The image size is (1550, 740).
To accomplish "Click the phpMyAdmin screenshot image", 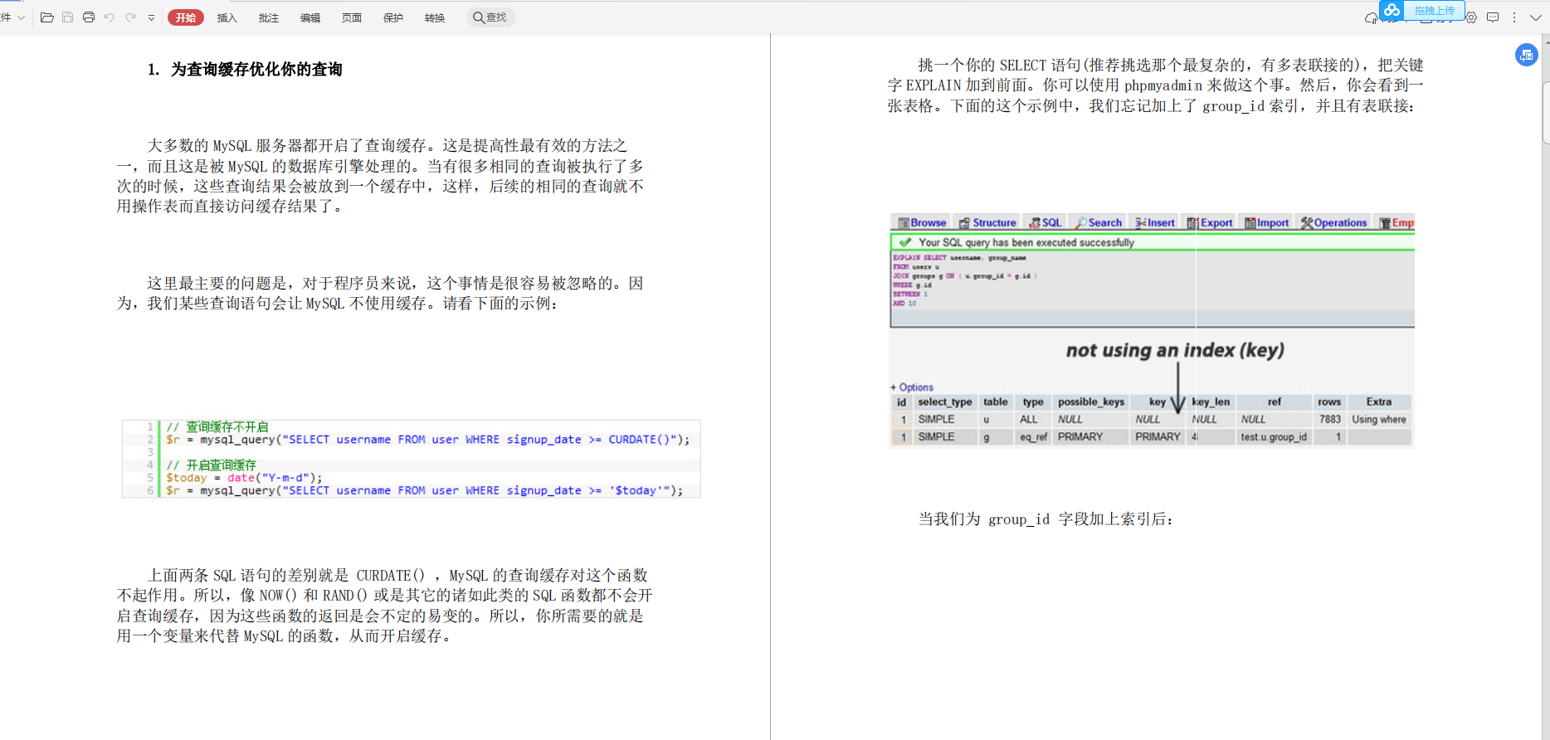I will (1152, 330).
